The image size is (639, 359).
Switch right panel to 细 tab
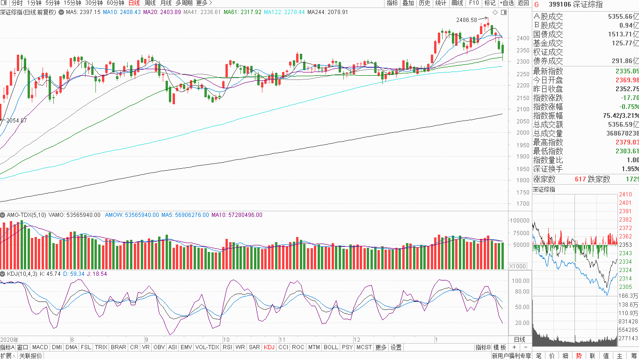(566, 356)
